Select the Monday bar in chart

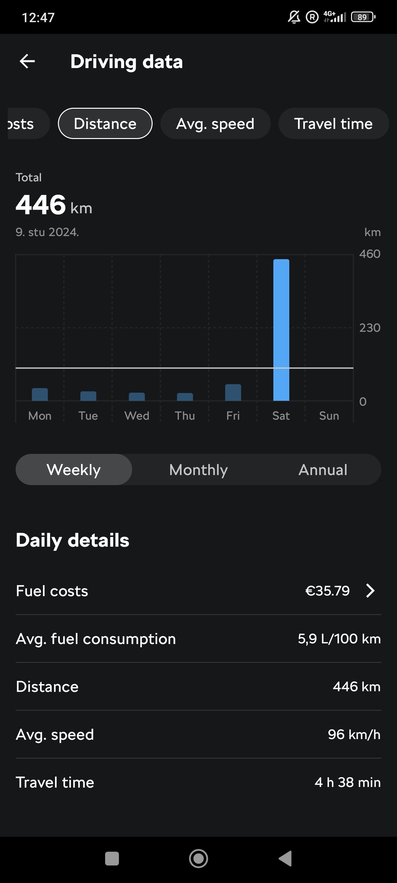tap(40, 394)
